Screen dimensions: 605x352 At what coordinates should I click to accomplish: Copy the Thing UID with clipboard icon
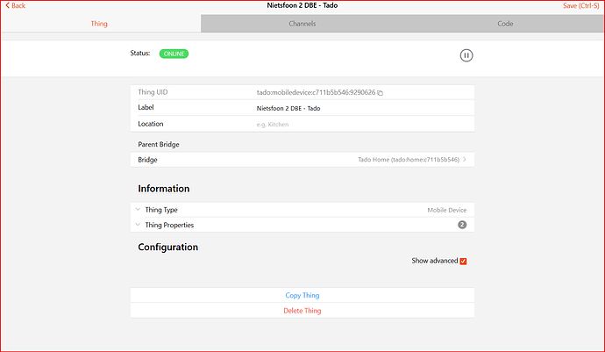381,92
